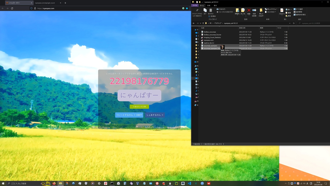
Task: Click Select all (すべて選択)
Action: [298, 9]
